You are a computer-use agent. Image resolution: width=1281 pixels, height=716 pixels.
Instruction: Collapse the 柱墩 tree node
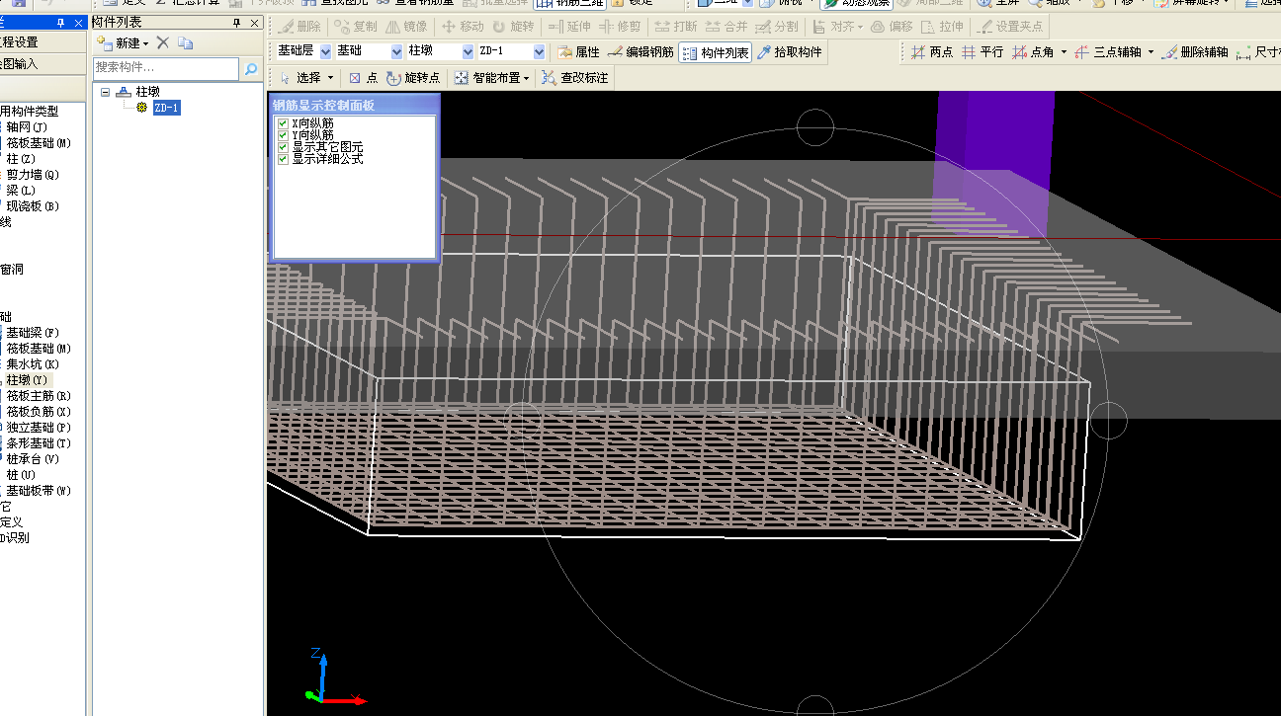pyautogui.click(x=105, y=92)
